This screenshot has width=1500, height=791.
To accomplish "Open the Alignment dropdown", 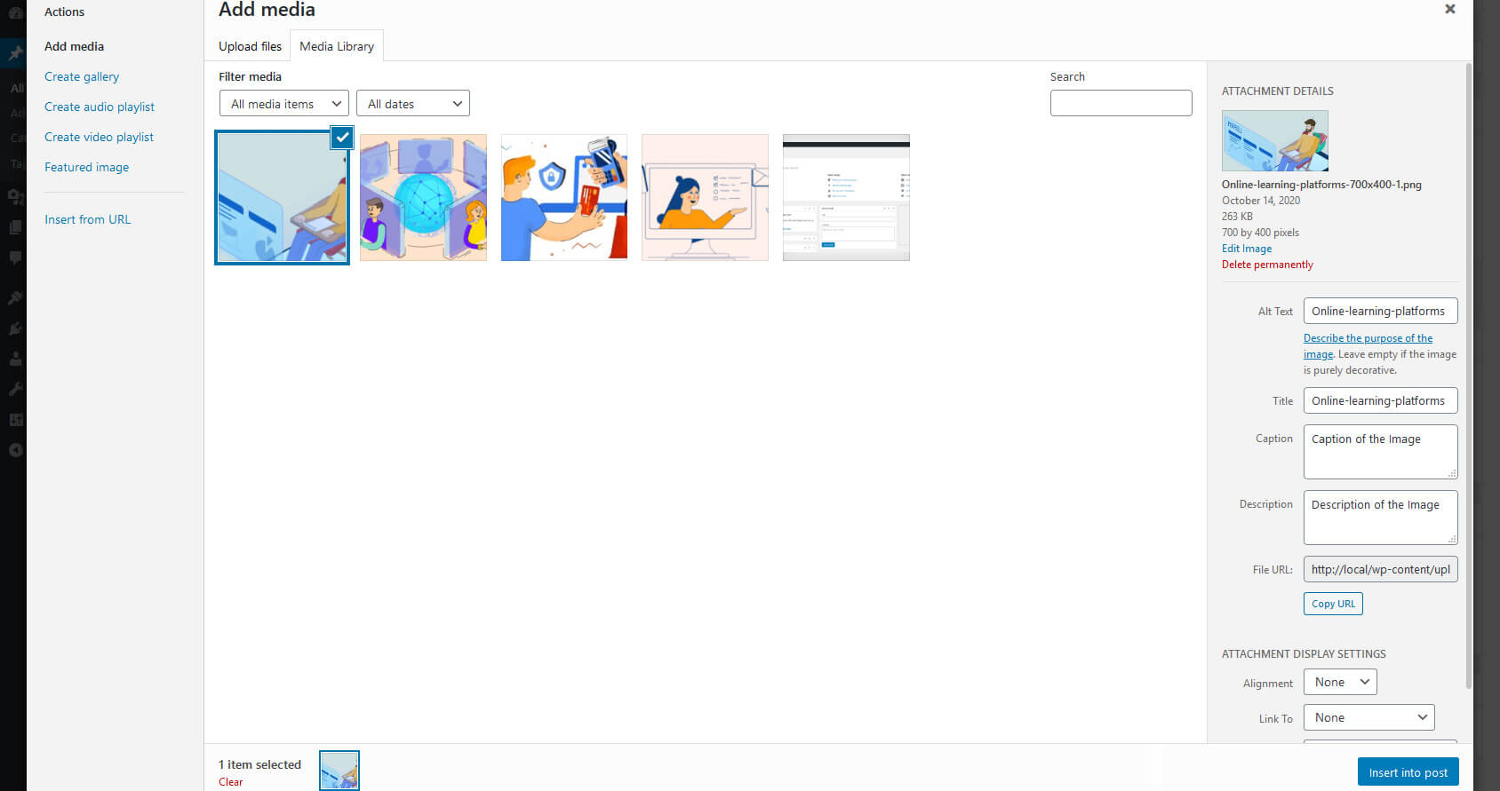I will click(x=1339, y=682).
